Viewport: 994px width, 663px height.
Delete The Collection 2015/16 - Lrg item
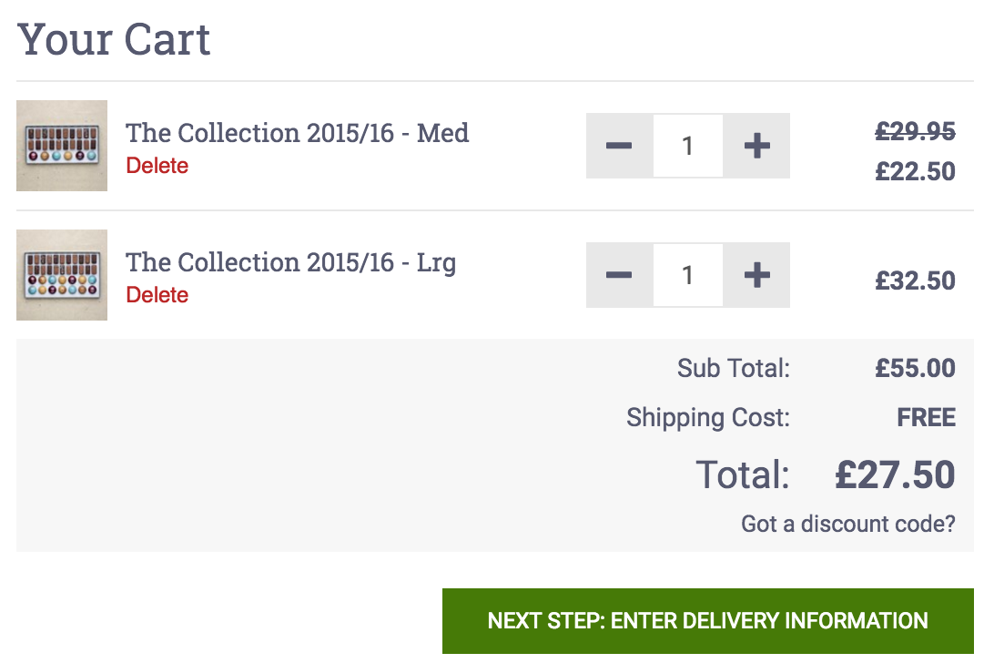(x=157, y=295)
